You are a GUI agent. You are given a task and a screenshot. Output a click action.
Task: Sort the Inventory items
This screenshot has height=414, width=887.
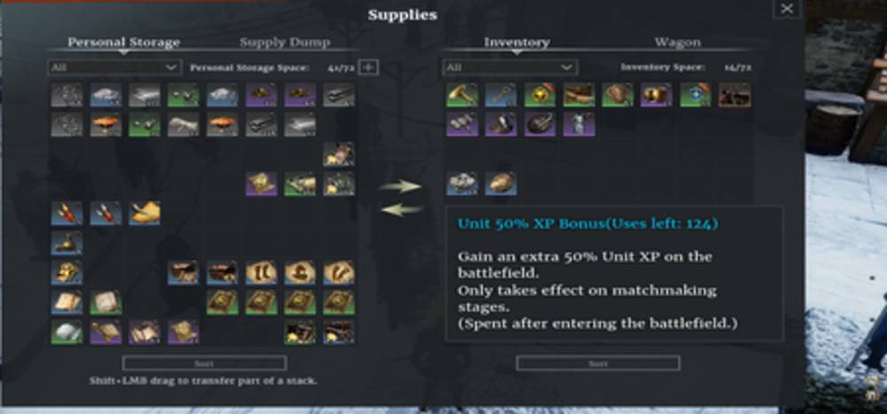tap(598, 363)
